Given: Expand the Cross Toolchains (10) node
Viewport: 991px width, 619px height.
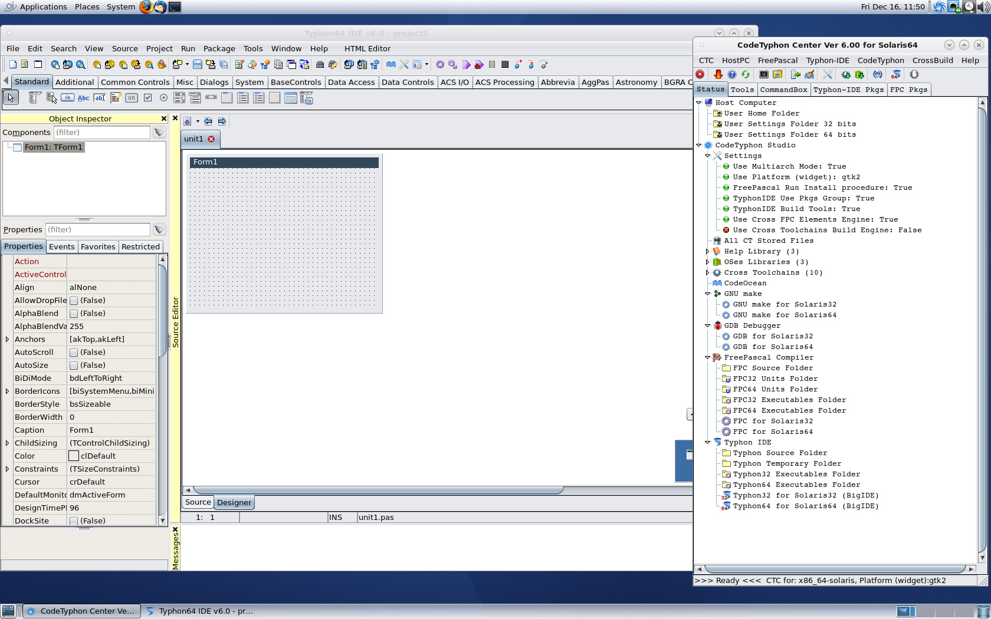Looking at the screenshot, I should tap(708, 272).
